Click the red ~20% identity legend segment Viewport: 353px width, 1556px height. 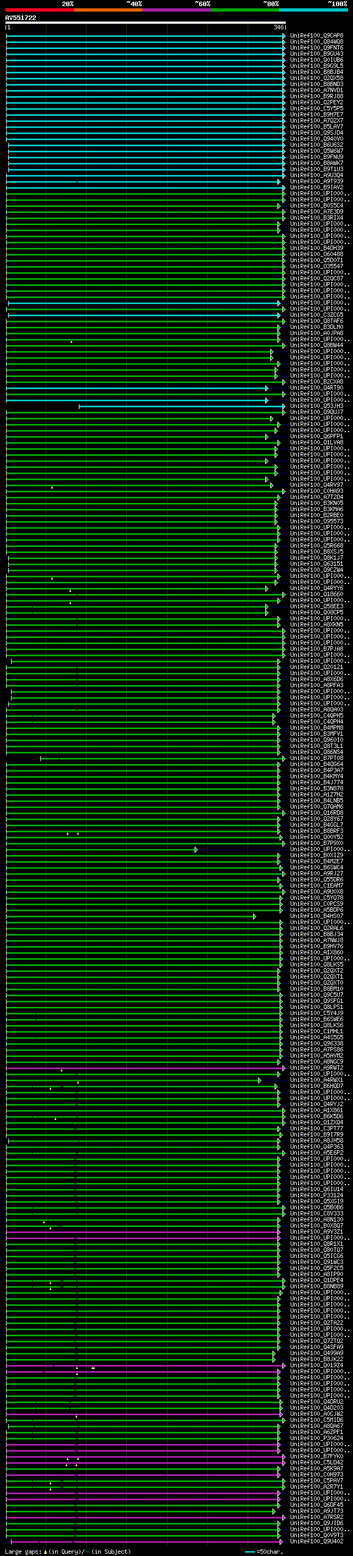[x=40, y=10]
